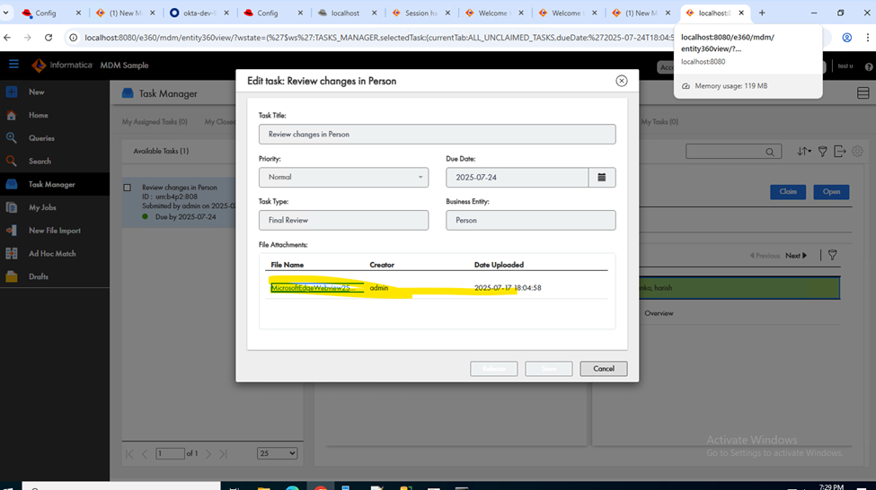Go to Home in the sidebar
876x490 pixels.
point(38,115)
